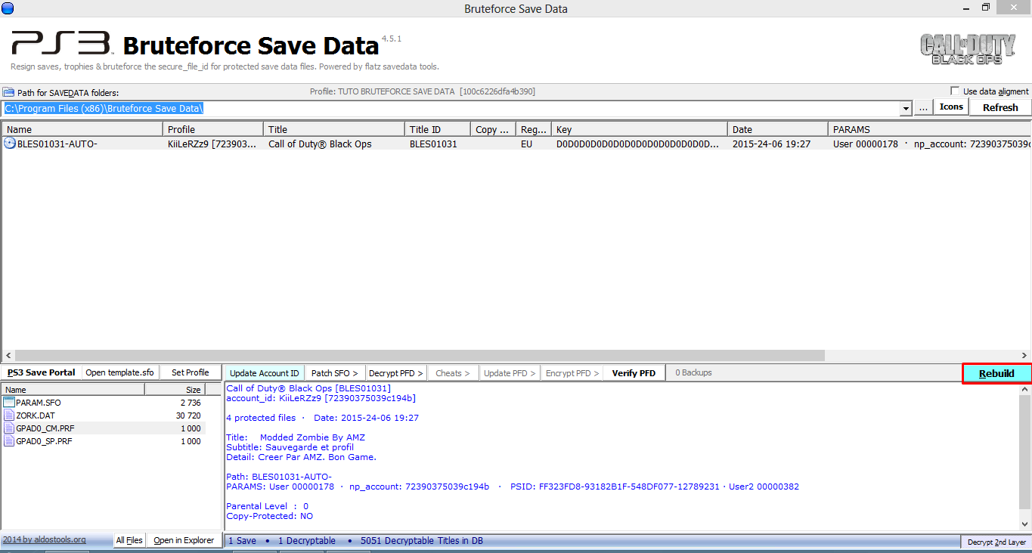Screen dimensions: 1032x553
Task: Click the Parental Level : 0 line
Action: (267, 506)
